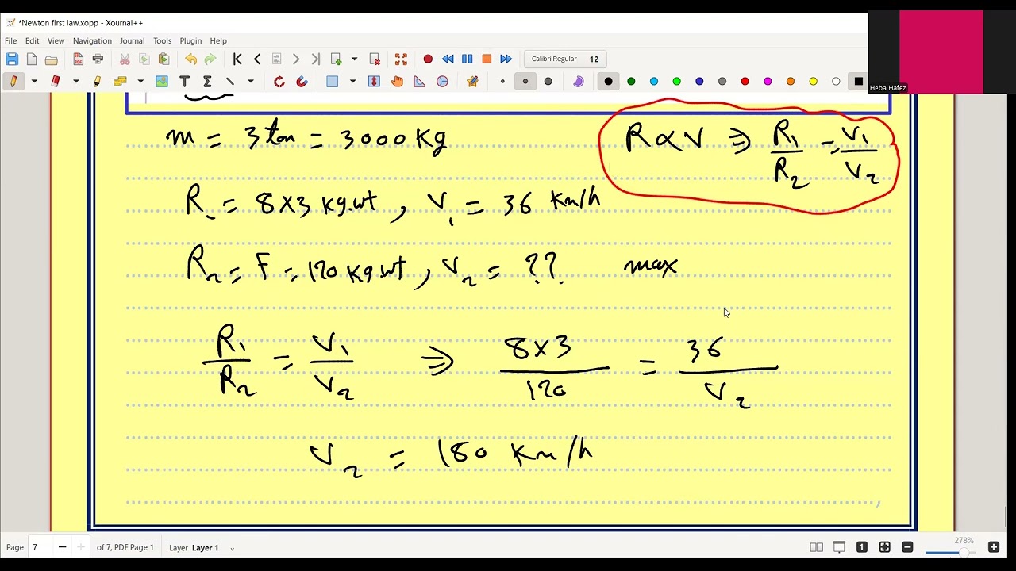Open the View menu
This screenshot has width=1016, height=571.
click(x=56, y=40)
